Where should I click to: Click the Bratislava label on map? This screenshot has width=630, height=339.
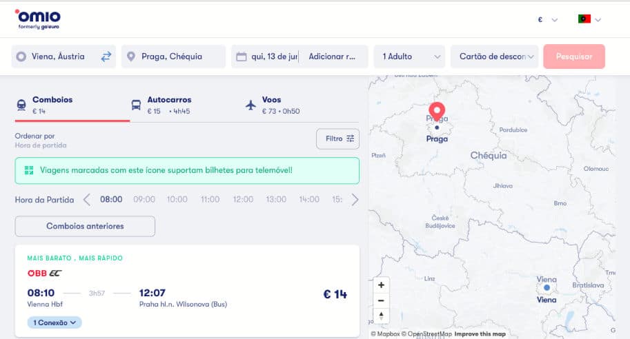[588, 285]
